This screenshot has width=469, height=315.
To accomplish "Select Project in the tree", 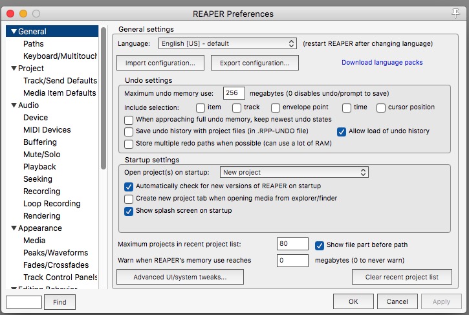I will click(31, 68).
